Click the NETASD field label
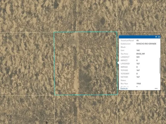This screenshot has width=166, height=124. click(x=124, y=77)
